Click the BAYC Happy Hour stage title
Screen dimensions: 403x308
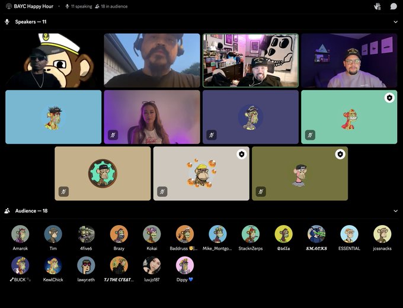[x=33, y=6]
